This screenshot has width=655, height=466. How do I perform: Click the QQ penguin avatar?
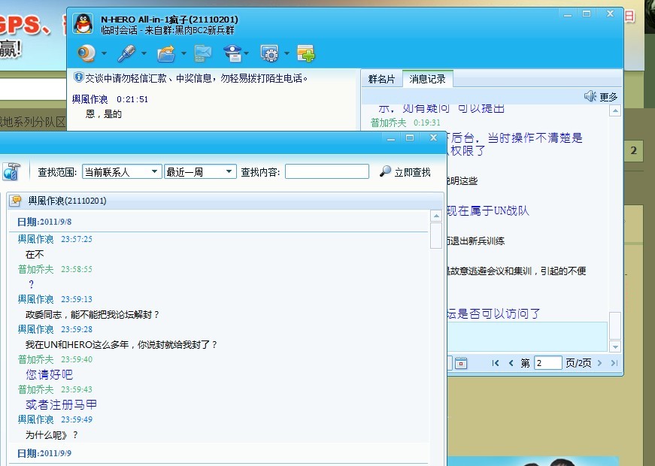pyautogui.click(x=83, y=23)
